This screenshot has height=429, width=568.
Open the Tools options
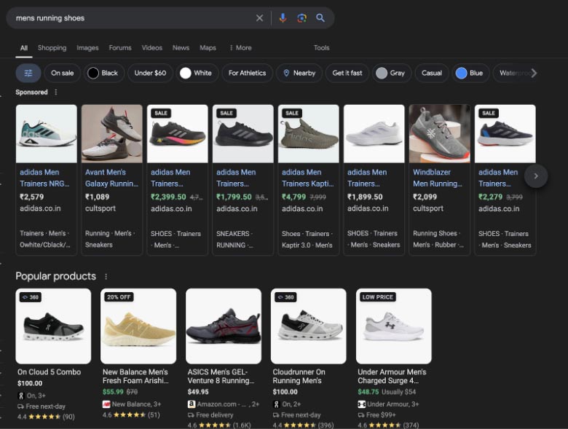pos(322,48)
